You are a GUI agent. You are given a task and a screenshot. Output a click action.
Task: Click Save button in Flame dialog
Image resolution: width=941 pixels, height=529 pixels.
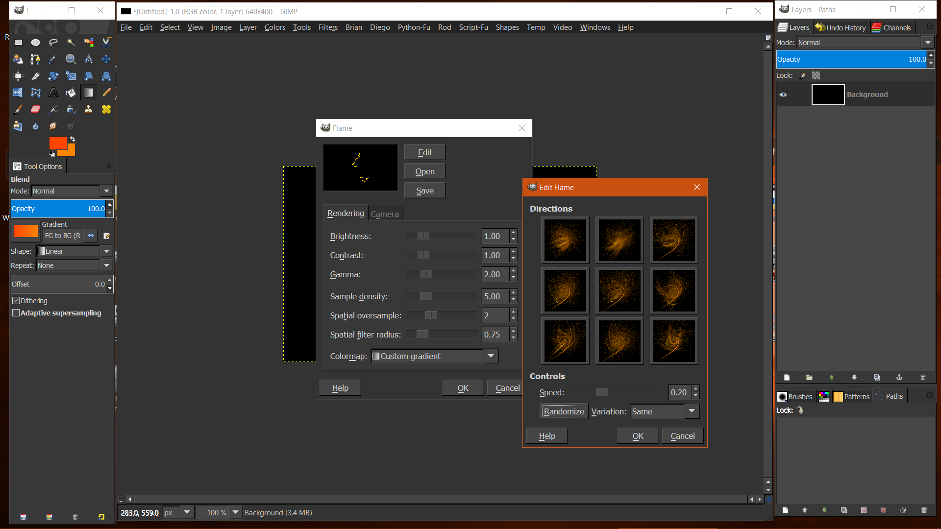[425, 191]
